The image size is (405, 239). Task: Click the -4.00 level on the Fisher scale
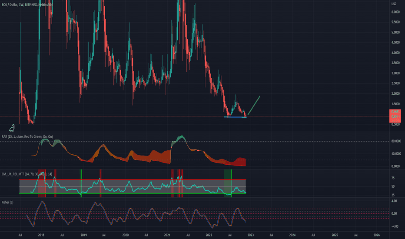(x=395, y=226)
